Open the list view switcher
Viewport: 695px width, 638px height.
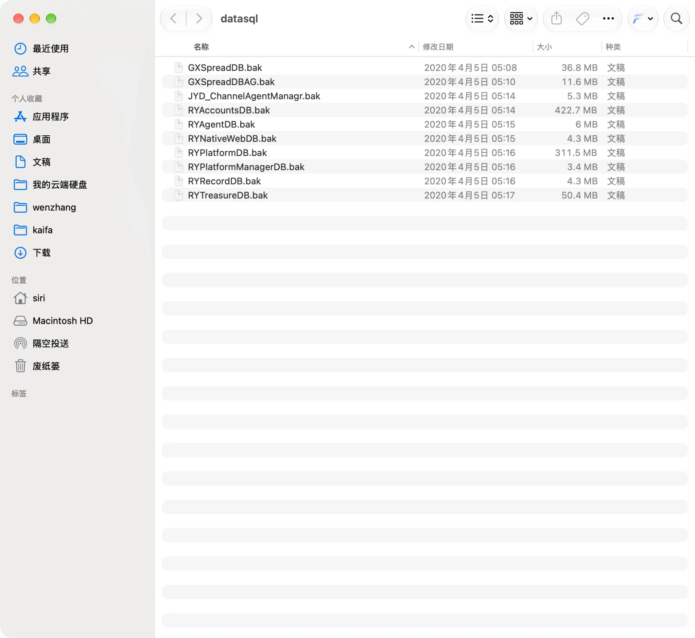point(482,18)
